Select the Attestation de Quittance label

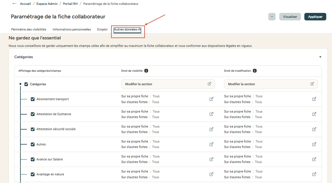click(x=54, y=114)
